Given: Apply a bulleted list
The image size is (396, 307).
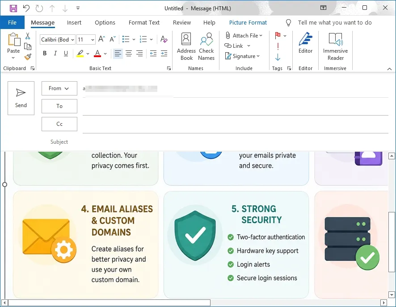Looking at the screenshot, I should point(126,39).
